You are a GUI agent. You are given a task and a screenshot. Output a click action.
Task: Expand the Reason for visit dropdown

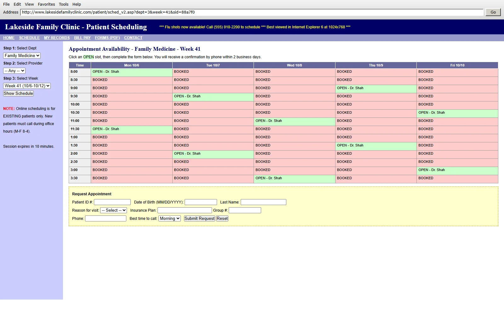(113, 210)
